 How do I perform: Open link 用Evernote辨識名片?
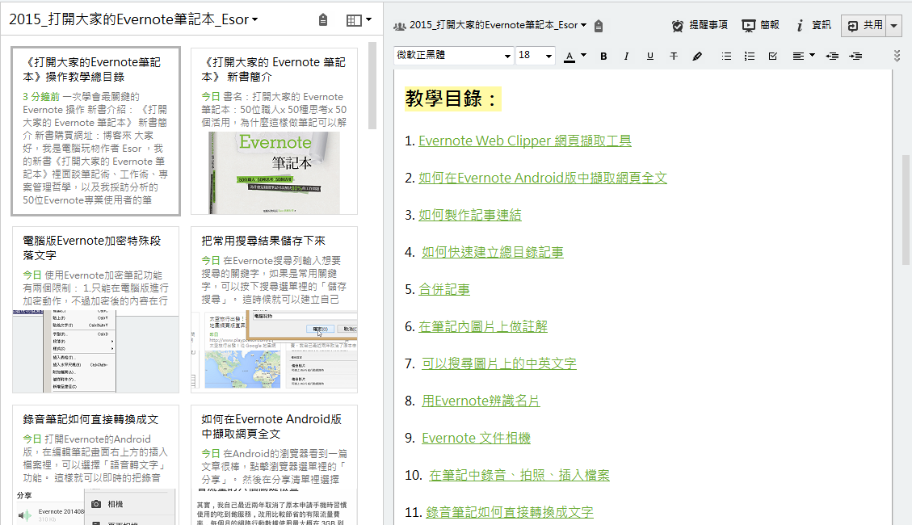481,401
